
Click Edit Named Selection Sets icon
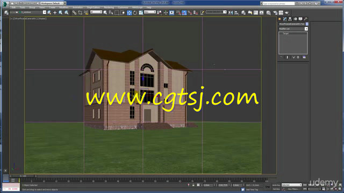202,13
